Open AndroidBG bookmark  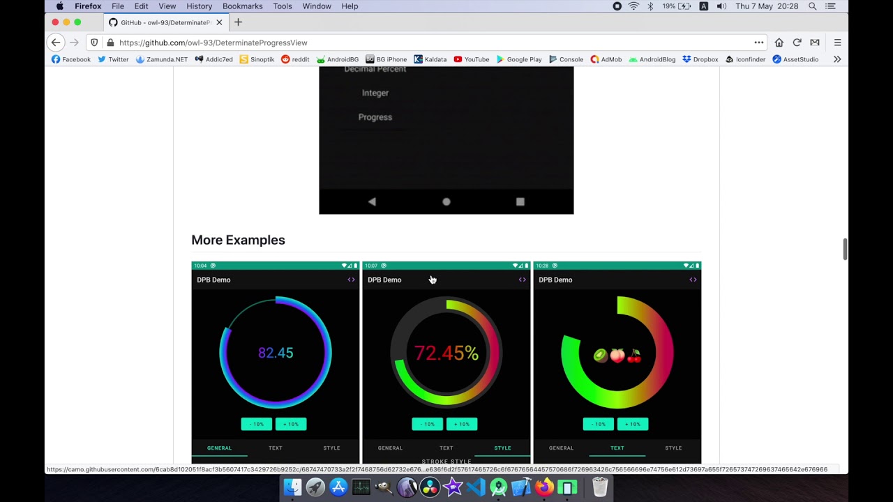click(x=338, y=59)
